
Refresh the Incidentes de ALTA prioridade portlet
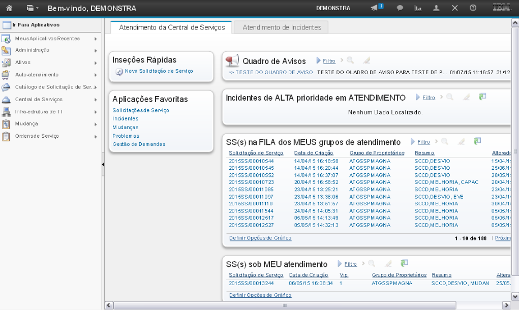[x=482, y=97]
